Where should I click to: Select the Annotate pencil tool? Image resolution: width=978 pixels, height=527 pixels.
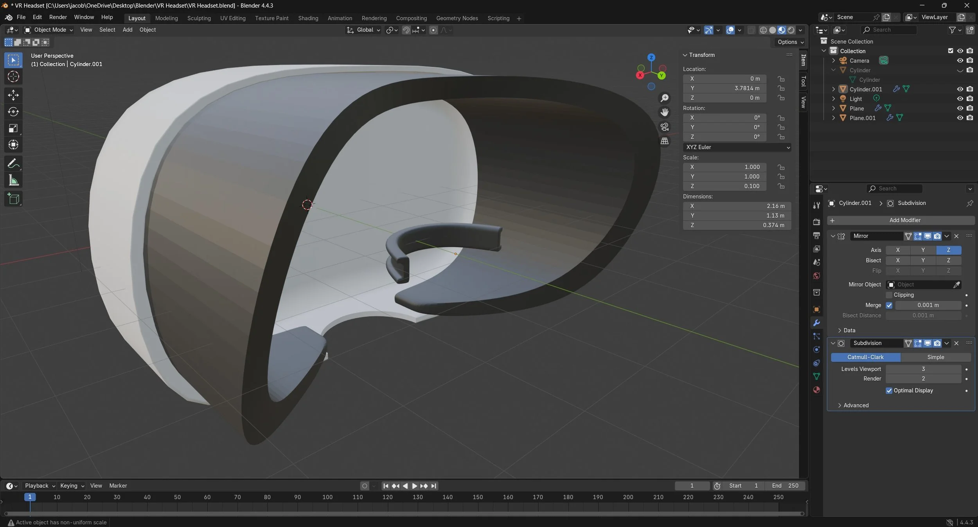13,164
